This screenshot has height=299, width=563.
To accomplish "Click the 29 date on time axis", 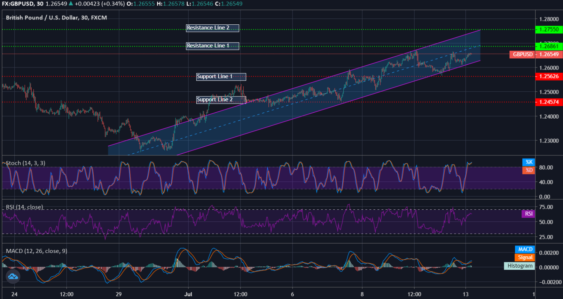I will tap(119, 294).
